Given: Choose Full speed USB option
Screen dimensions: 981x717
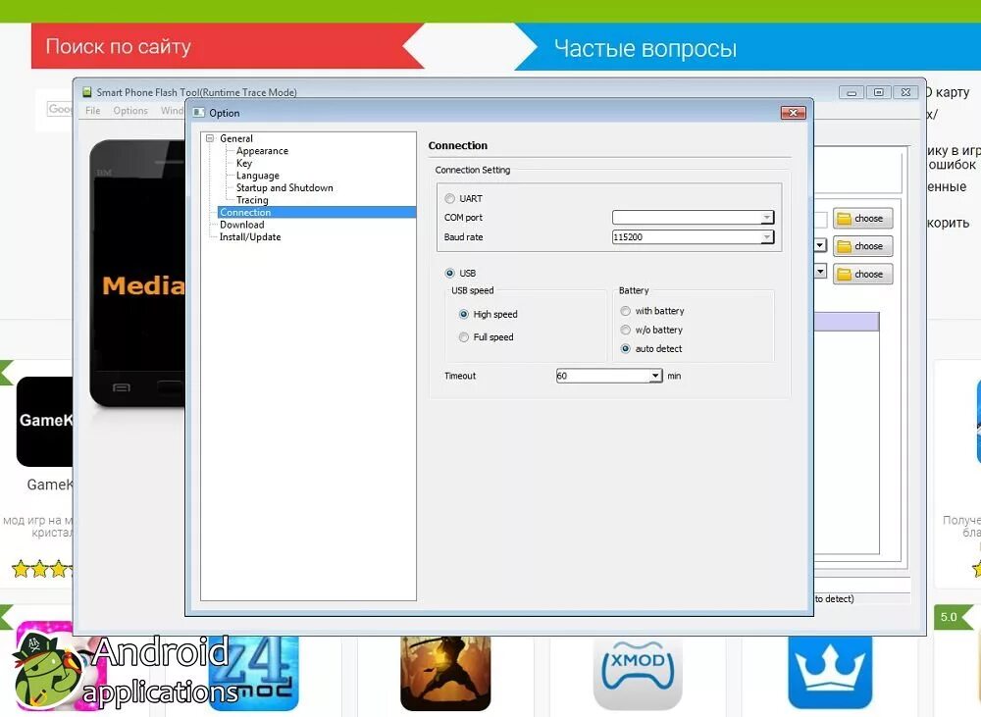Looking at the screenshot, I should pyautogui.click(x=464, y=337).
